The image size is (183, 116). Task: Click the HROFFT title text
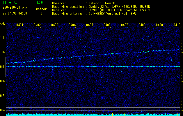[18, 2]
